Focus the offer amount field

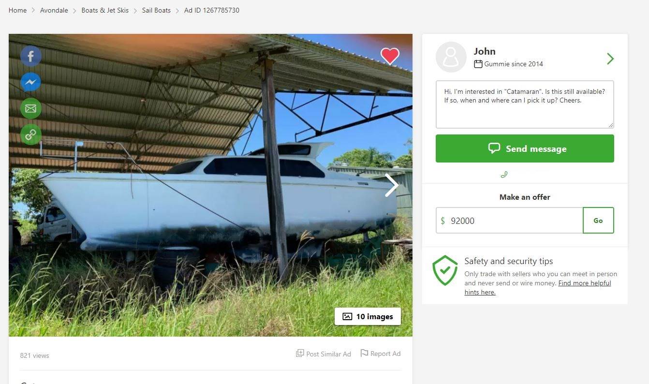click(x=513, y=221)
